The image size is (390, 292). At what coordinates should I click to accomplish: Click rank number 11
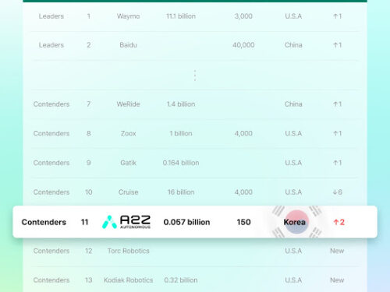tap(84, 222)
